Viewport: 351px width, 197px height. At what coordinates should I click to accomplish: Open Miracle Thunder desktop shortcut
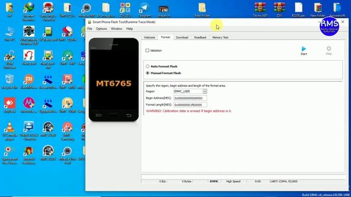pos(29,35)
